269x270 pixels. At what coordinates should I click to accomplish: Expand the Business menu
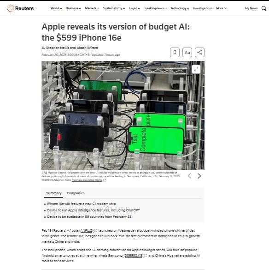click(73, 8)
